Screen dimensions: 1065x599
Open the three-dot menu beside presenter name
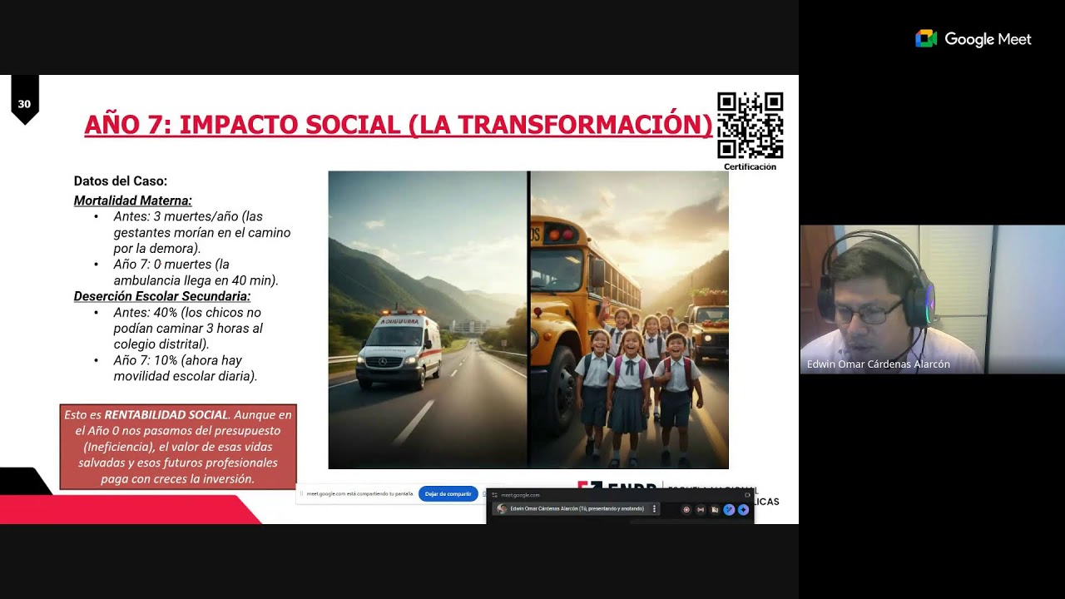[x=654, y=509]
